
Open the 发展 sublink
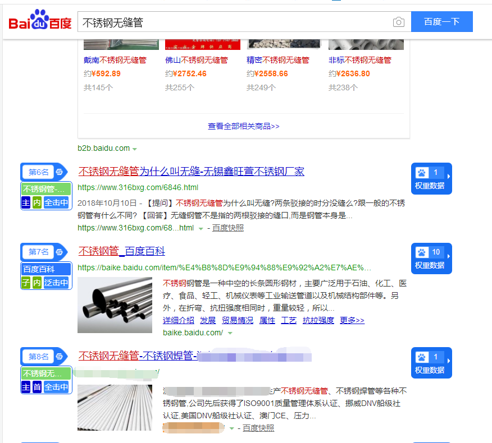(x=208, y=320)
